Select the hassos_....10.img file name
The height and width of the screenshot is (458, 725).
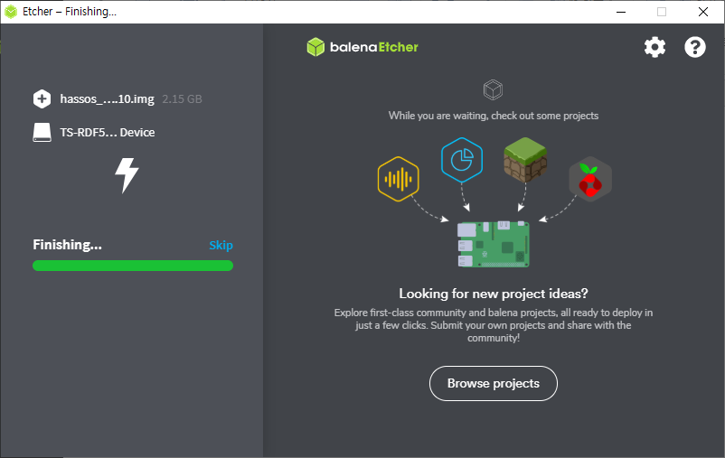(107, 98)
